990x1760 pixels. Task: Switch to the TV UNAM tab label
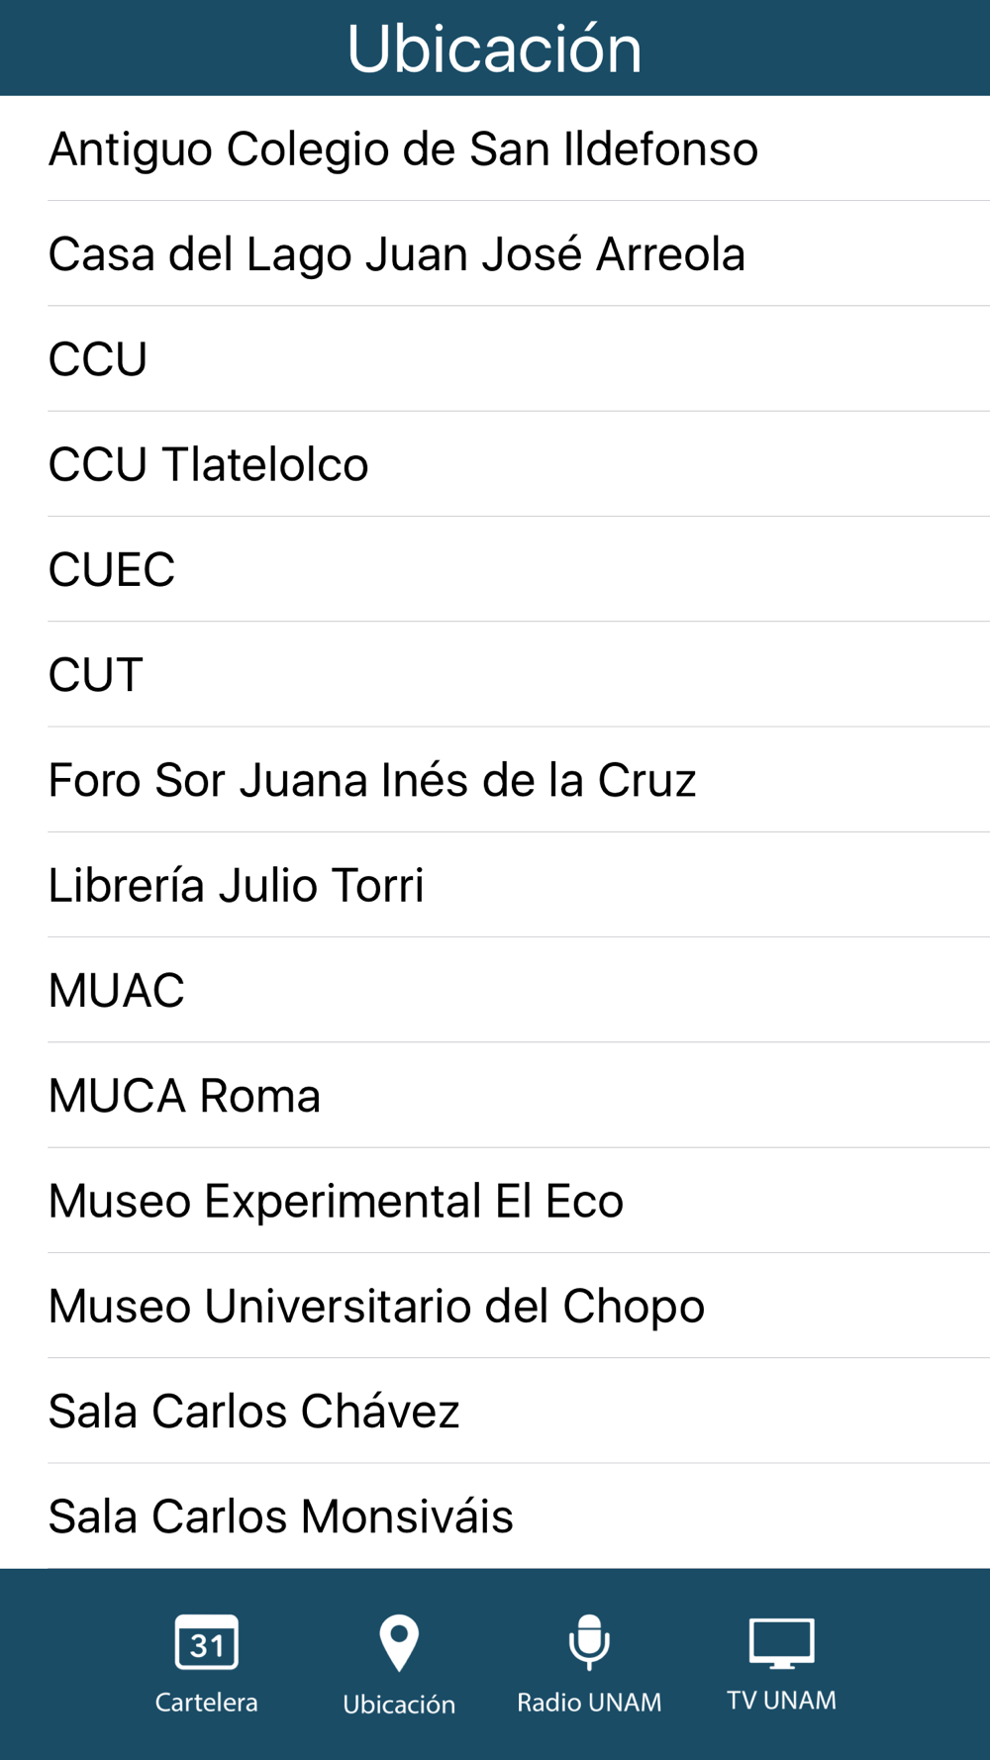(x=781, y=1701)
